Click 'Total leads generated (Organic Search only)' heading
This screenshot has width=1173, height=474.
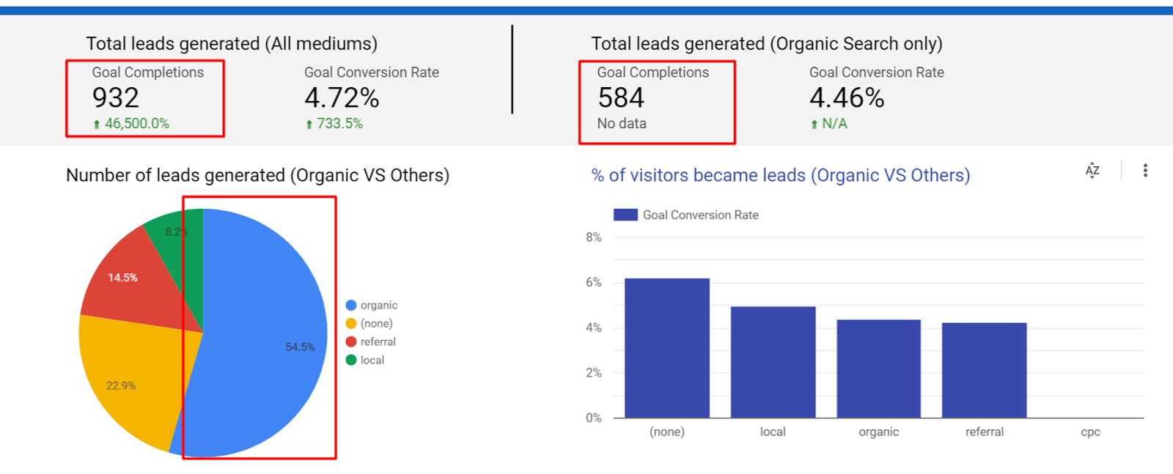[767, 44]
